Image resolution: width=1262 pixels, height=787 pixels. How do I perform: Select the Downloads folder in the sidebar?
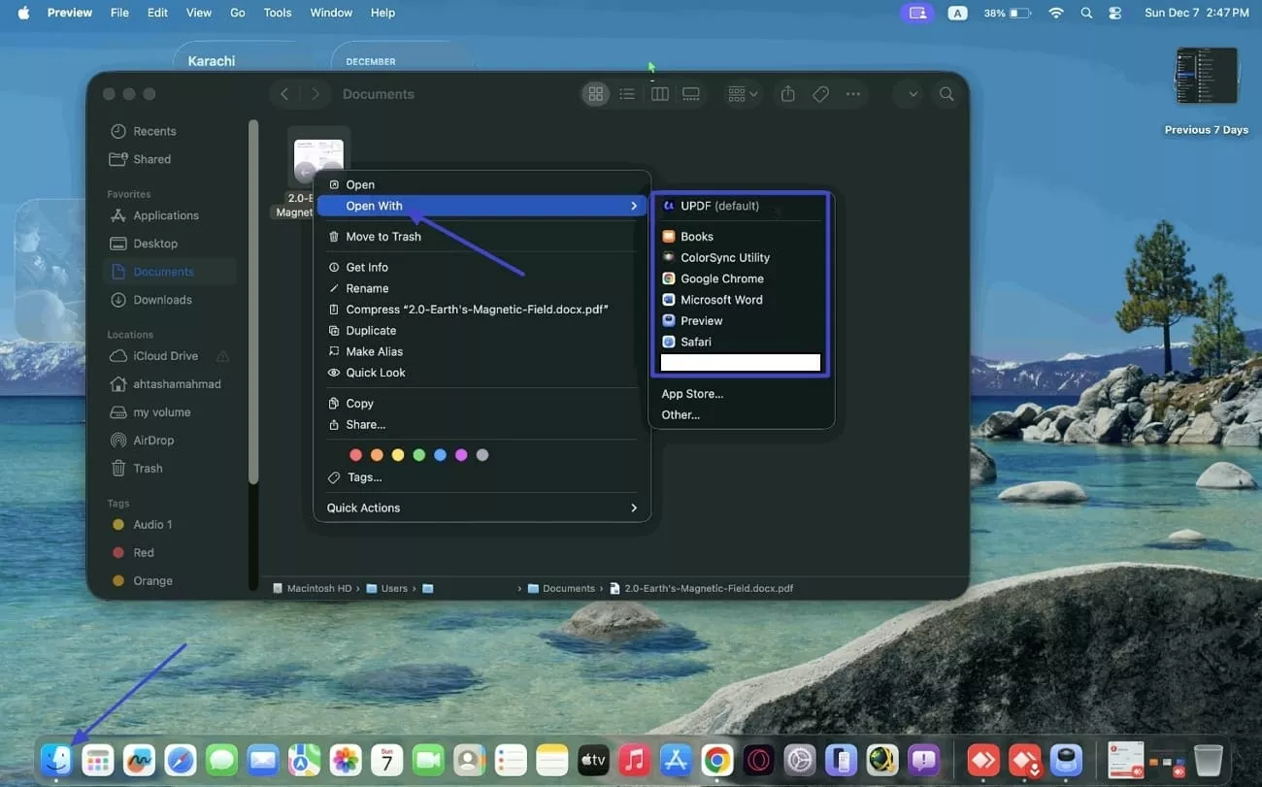click(x=160, y=299)
